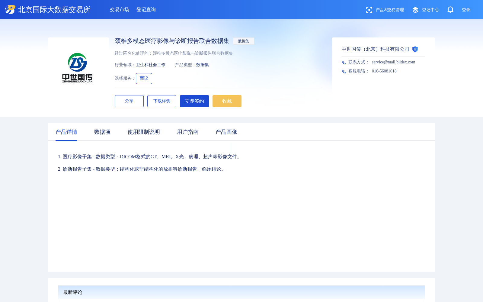Image resolution: width=483 pixels, height=302 pixels.
Task: Click 卫生和社会工作 industry value
Action: coord(151,65)
